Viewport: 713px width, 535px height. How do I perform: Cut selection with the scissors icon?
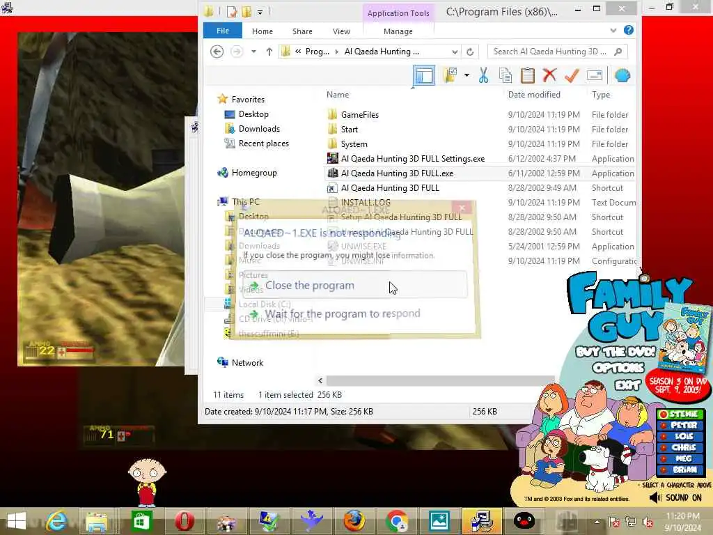(483, 75)
